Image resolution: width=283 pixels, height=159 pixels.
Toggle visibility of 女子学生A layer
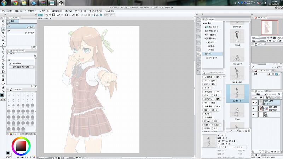(253, 108)
